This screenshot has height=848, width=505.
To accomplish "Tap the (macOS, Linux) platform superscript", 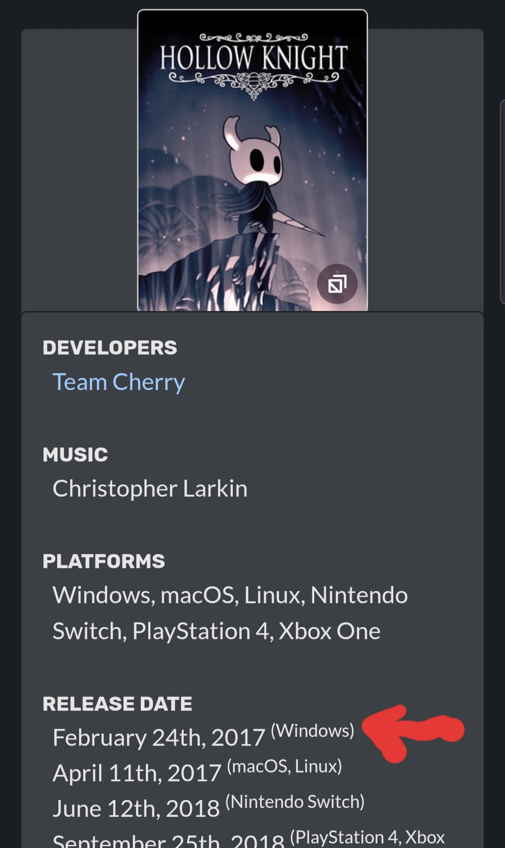I will click(x=284, y=766).
